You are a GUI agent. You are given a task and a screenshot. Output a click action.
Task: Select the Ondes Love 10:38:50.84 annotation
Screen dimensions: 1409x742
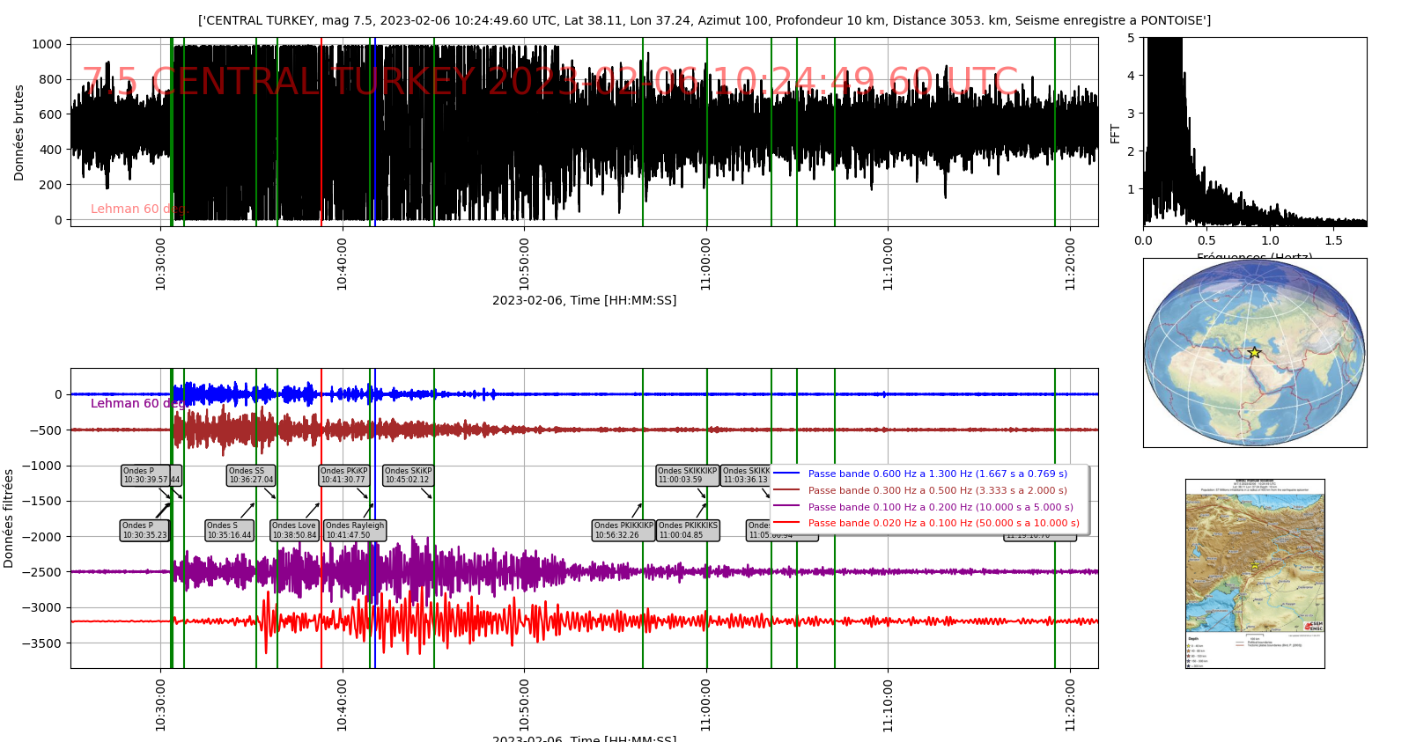tap(294, 531)
